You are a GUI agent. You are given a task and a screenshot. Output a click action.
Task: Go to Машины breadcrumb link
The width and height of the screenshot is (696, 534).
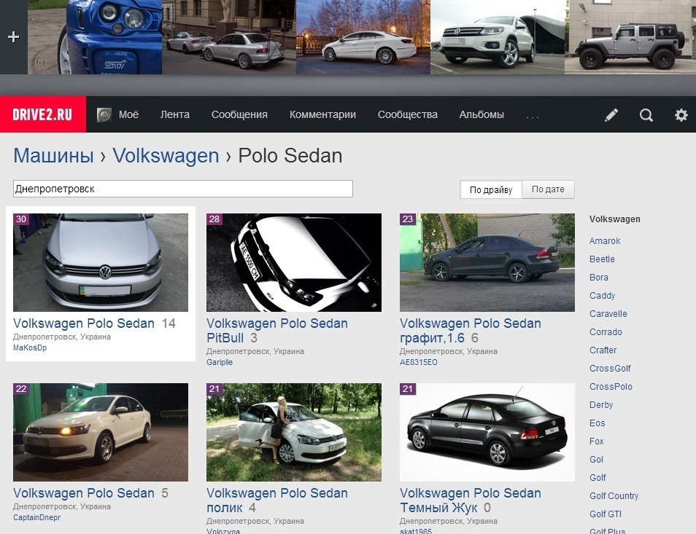click(54, 156)
